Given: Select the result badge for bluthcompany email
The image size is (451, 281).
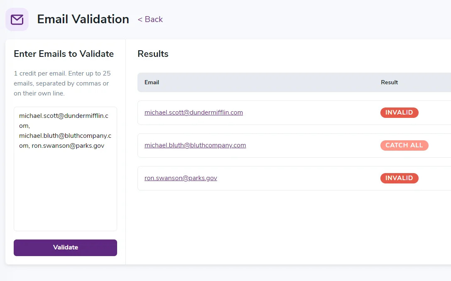Looking at the screenshot, I should point(404,145).
